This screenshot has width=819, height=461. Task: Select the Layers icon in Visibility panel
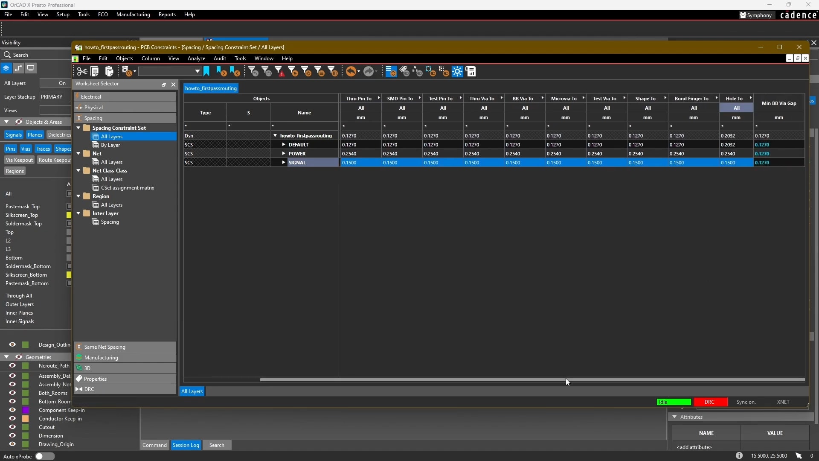6,68
